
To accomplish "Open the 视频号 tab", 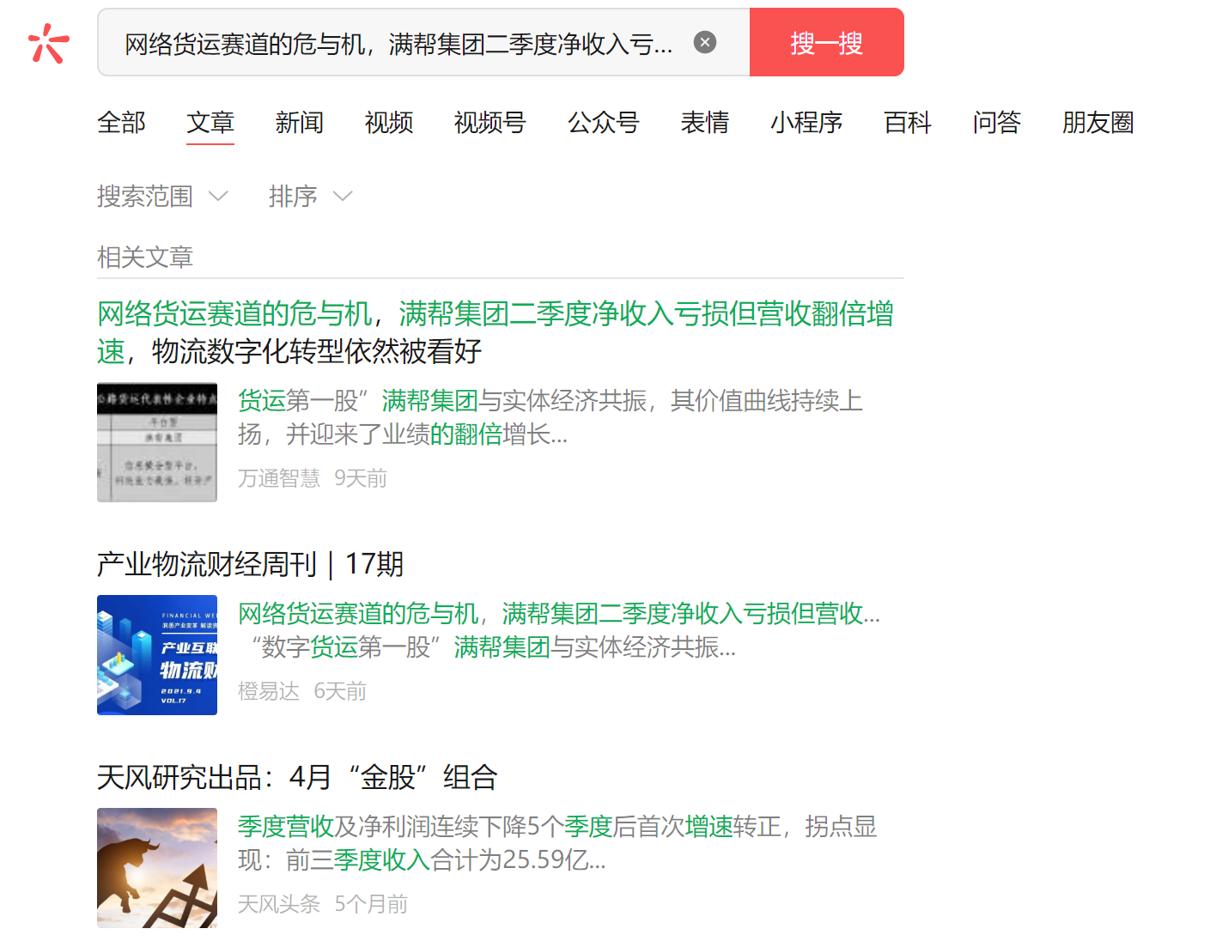I will click(489, 123).
